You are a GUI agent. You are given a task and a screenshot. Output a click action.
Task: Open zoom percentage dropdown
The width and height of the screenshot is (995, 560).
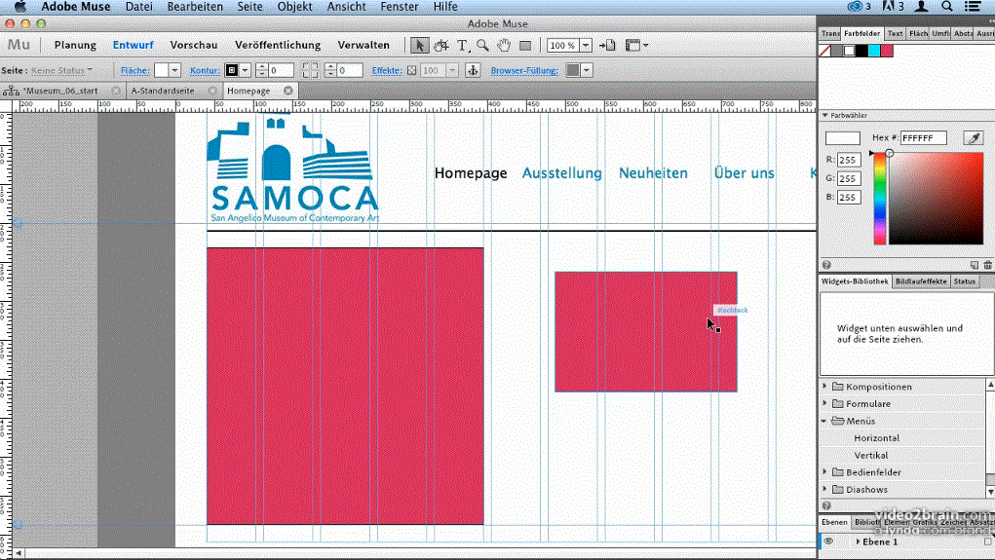click(x=586, y=46)
